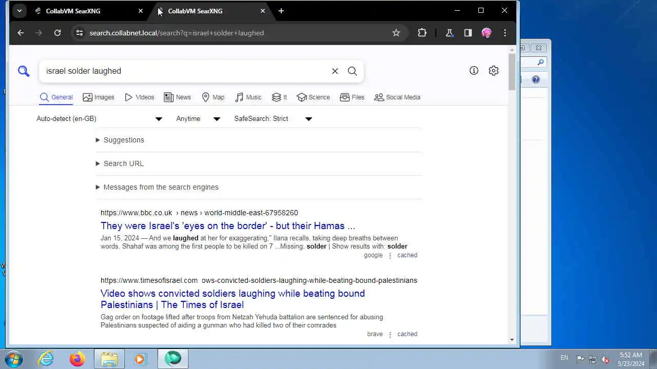Open Times of Israel video result link

pos(233,299)
